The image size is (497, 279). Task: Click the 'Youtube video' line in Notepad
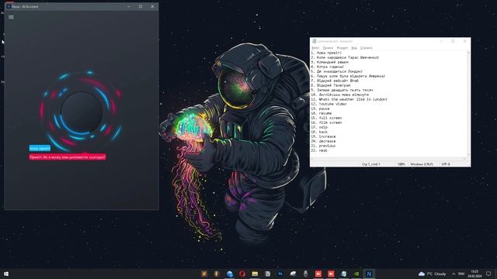[328, 104]
